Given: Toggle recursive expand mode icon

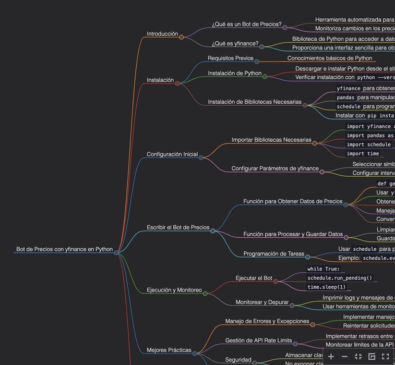Looking at the screenshot, I should coord(372,357).
